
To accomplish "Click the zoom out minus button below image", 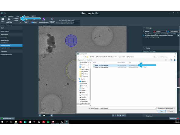I will point(40,116).
